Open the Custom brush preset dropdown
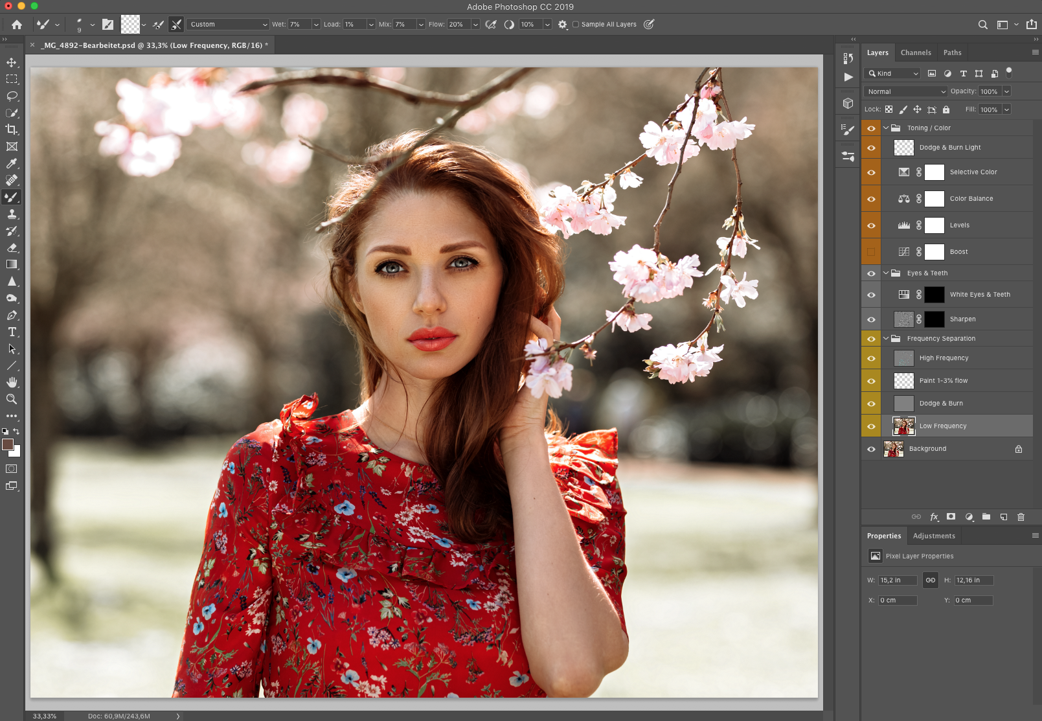Image resolution: width=1042 pixels, height=721 pixels. coord(228,25)
